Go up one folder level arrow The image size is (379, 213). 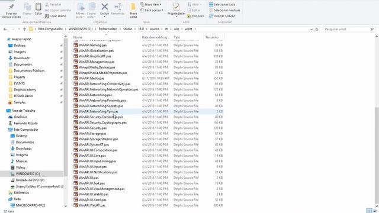pyautogui.click(x=24, y=29)
